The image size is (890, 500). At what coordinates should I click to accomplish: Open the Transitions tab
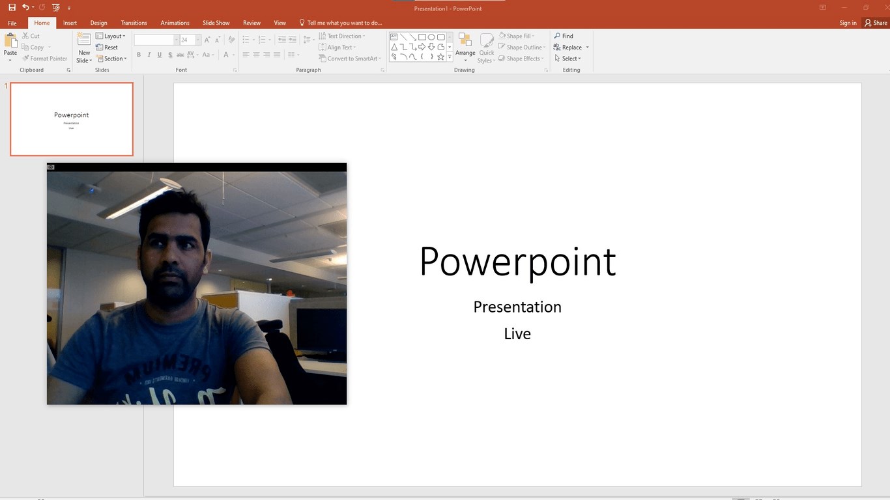[134, 23]
